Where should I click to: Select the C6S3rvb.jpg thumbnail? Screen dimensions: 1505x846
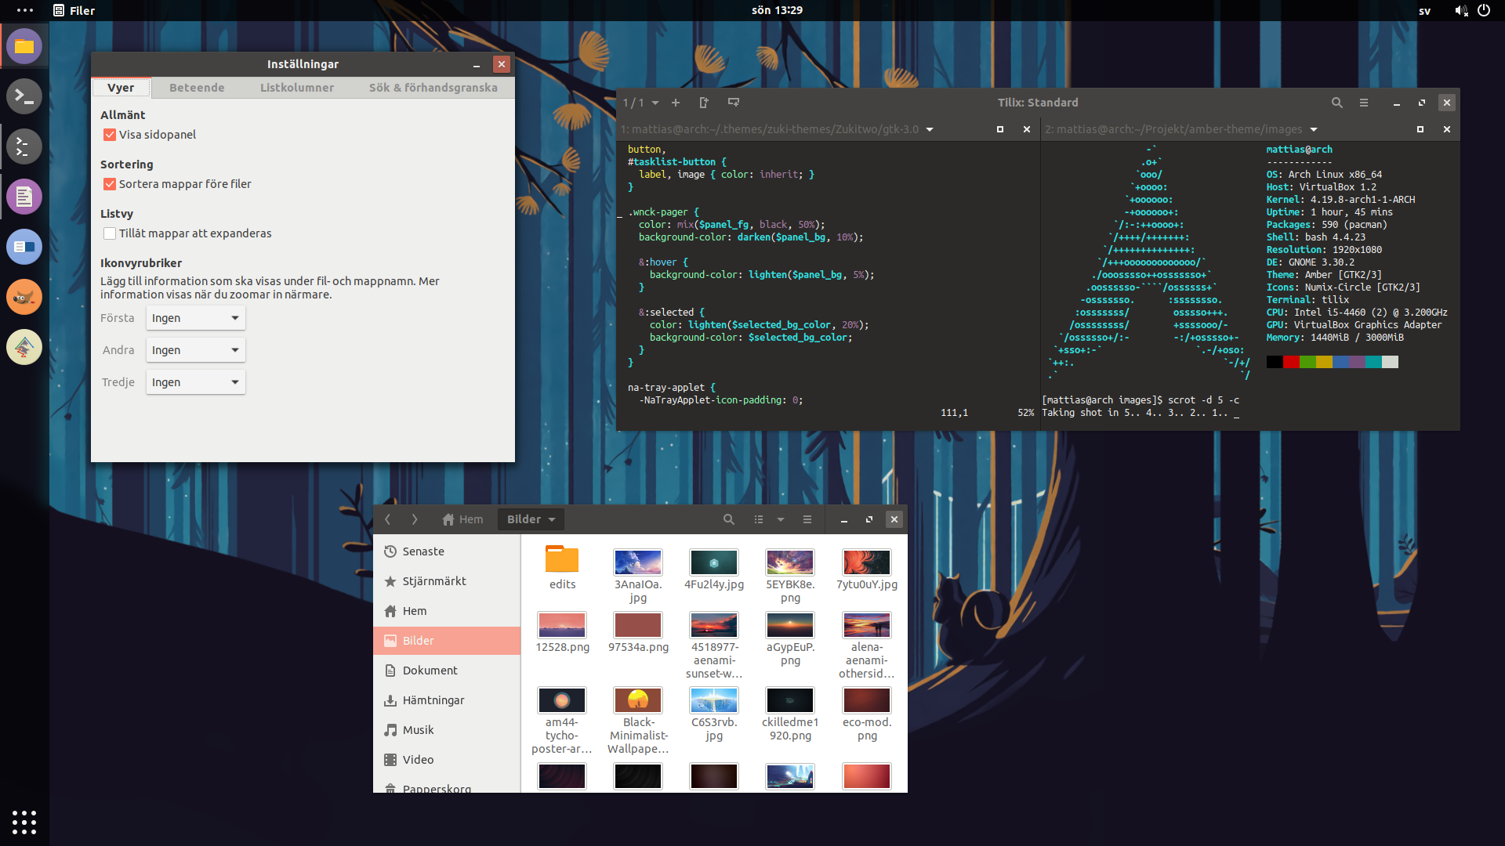click(714, 700)
